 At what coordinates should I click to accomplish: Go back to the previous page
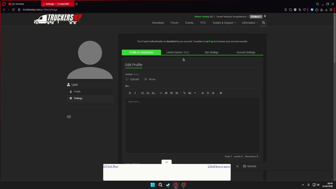[4, 10]
